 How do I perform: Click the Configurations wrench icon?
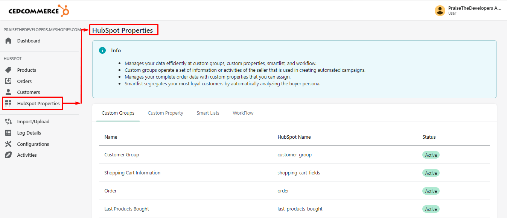8,144
